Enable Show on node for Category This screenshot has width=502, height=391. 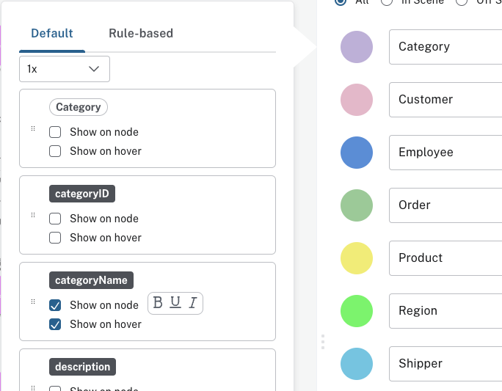(x=55, y=132)
